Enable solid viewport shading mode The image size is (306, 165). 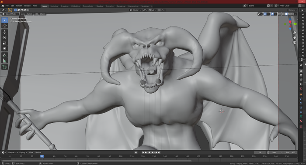click(286, 14)
